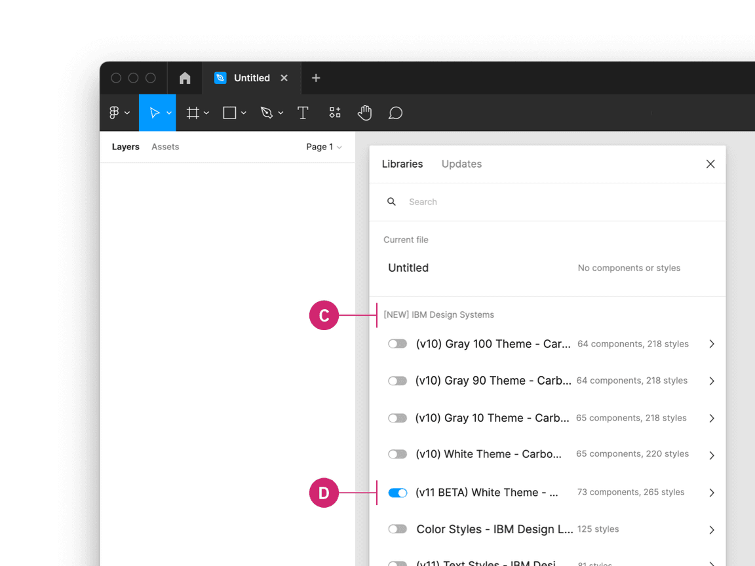The image size is (755, 566).
Task: Select the Untitled file tab
Action: (252, 78)
